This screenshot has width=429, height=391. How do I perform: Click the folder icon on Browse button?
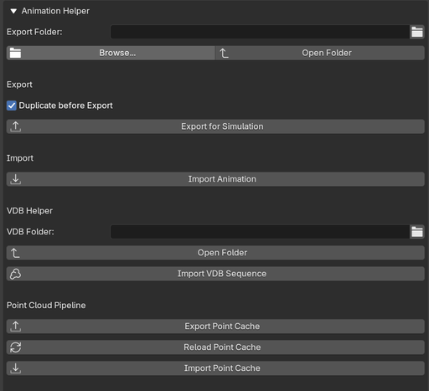pos(15,53)
